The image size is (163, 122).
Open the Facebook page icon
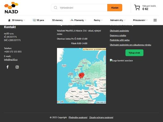click(x=8, y=67)
